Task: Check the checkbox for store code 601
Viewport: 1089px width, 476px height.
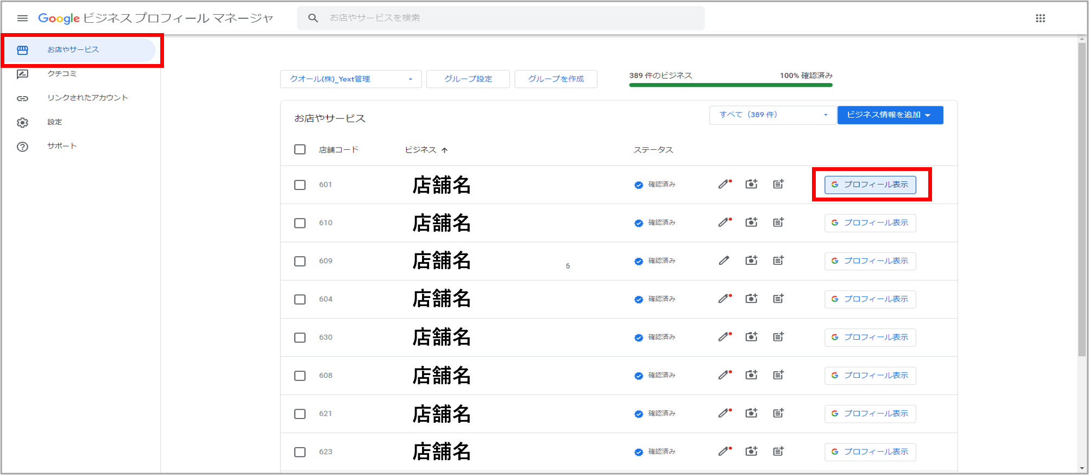Action: 300,185
